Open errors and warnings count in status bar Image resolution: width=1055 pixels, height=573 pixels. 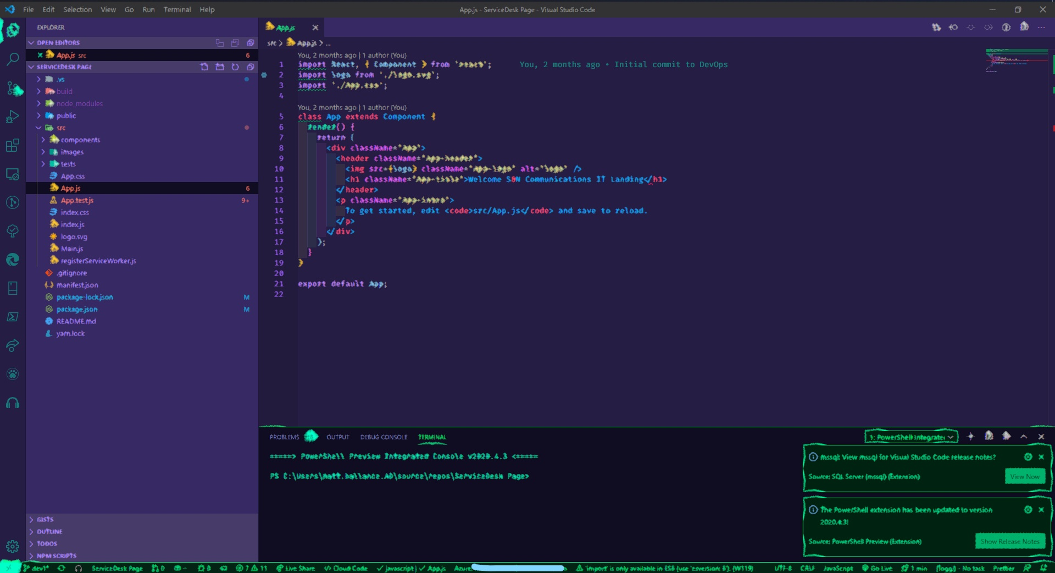coord(251,568)
